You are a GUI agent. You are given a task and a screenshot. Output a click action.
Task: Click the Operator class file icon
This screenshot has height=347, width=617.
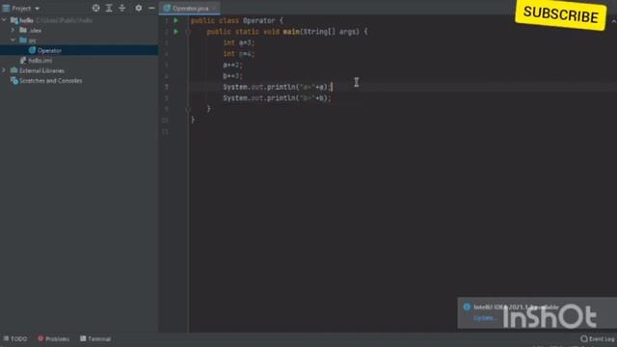pyautogui.click(x=32, y=50)
